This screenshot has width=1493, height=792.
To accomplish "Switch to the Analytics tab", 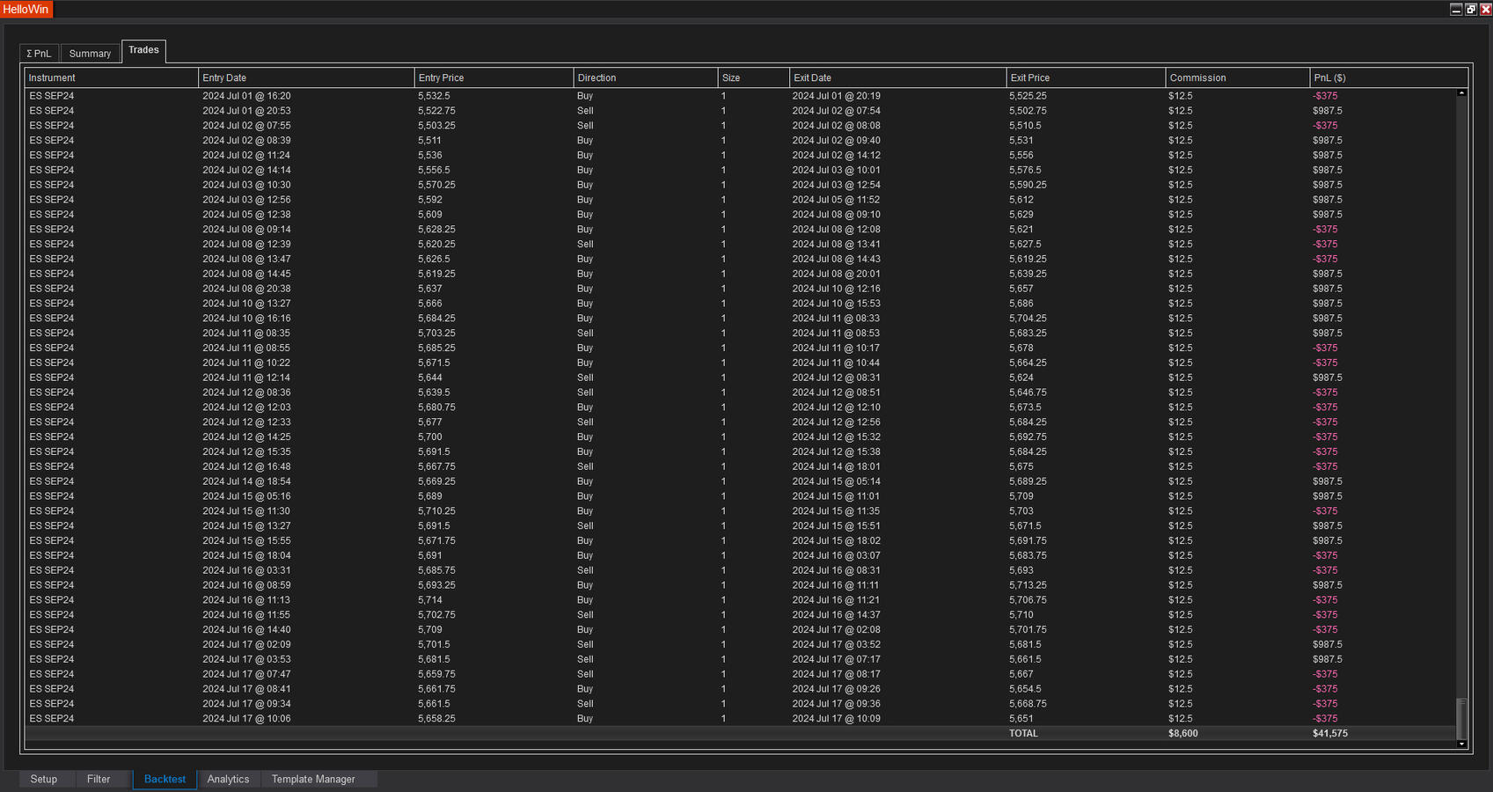I will click(x=228, y=780).
